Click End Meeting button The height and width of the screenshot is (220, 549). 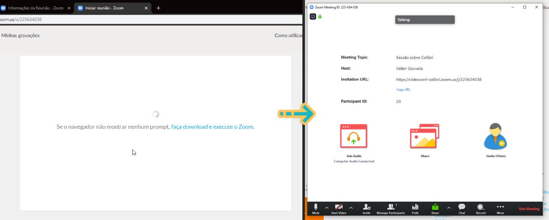pyautogui.click(x=529, y=209)
